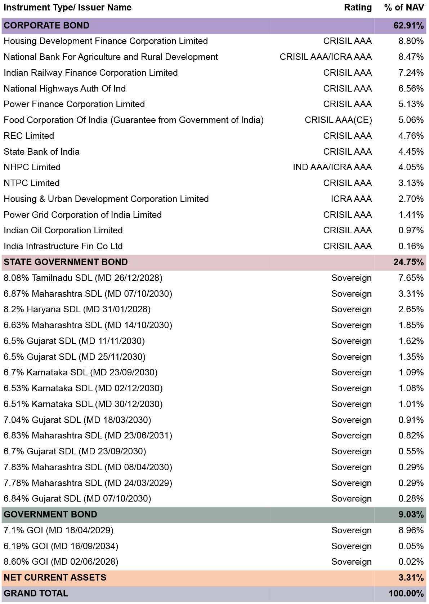Select 6.7% Karnataka SDL (MD 23/09/2030)

pyautogui.click(x=81, y=372)
